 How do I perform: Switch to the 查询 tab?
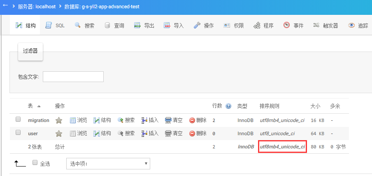click(x=114, y=26)
